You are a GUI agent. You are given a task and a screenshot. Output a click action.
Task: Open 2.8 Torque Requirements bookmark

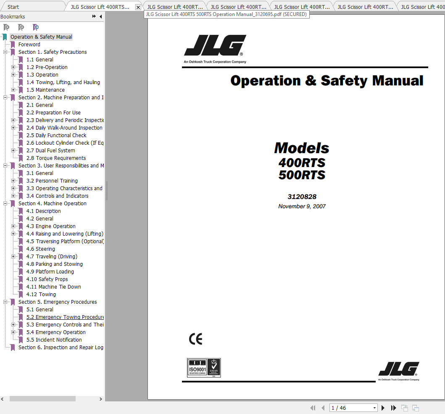click(56, 158)
